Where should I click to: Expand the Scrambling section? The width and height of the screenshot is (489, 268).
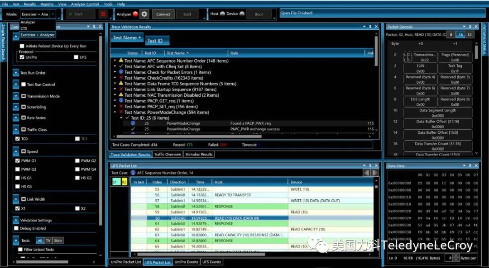click(x=16, y=107)
